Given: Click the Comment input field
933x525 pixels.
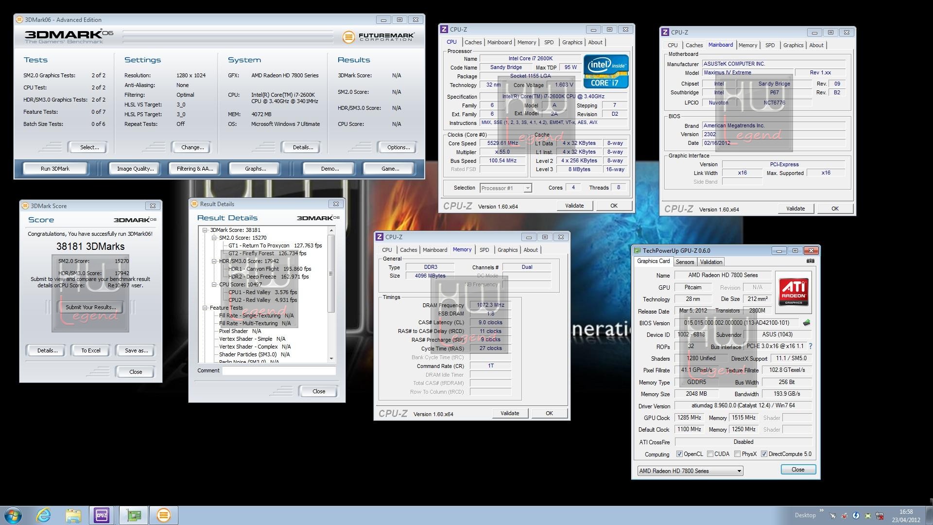Looking at the screenshot, I should [279, 370].
